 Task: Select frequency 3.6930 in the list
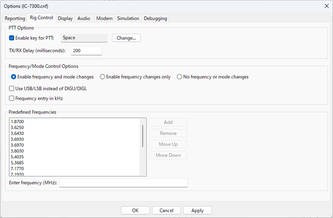[x=74, y=139]
